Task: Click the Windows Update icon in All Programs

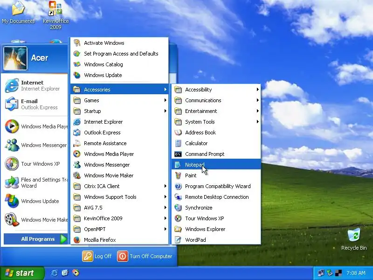Action: point(77,75)
